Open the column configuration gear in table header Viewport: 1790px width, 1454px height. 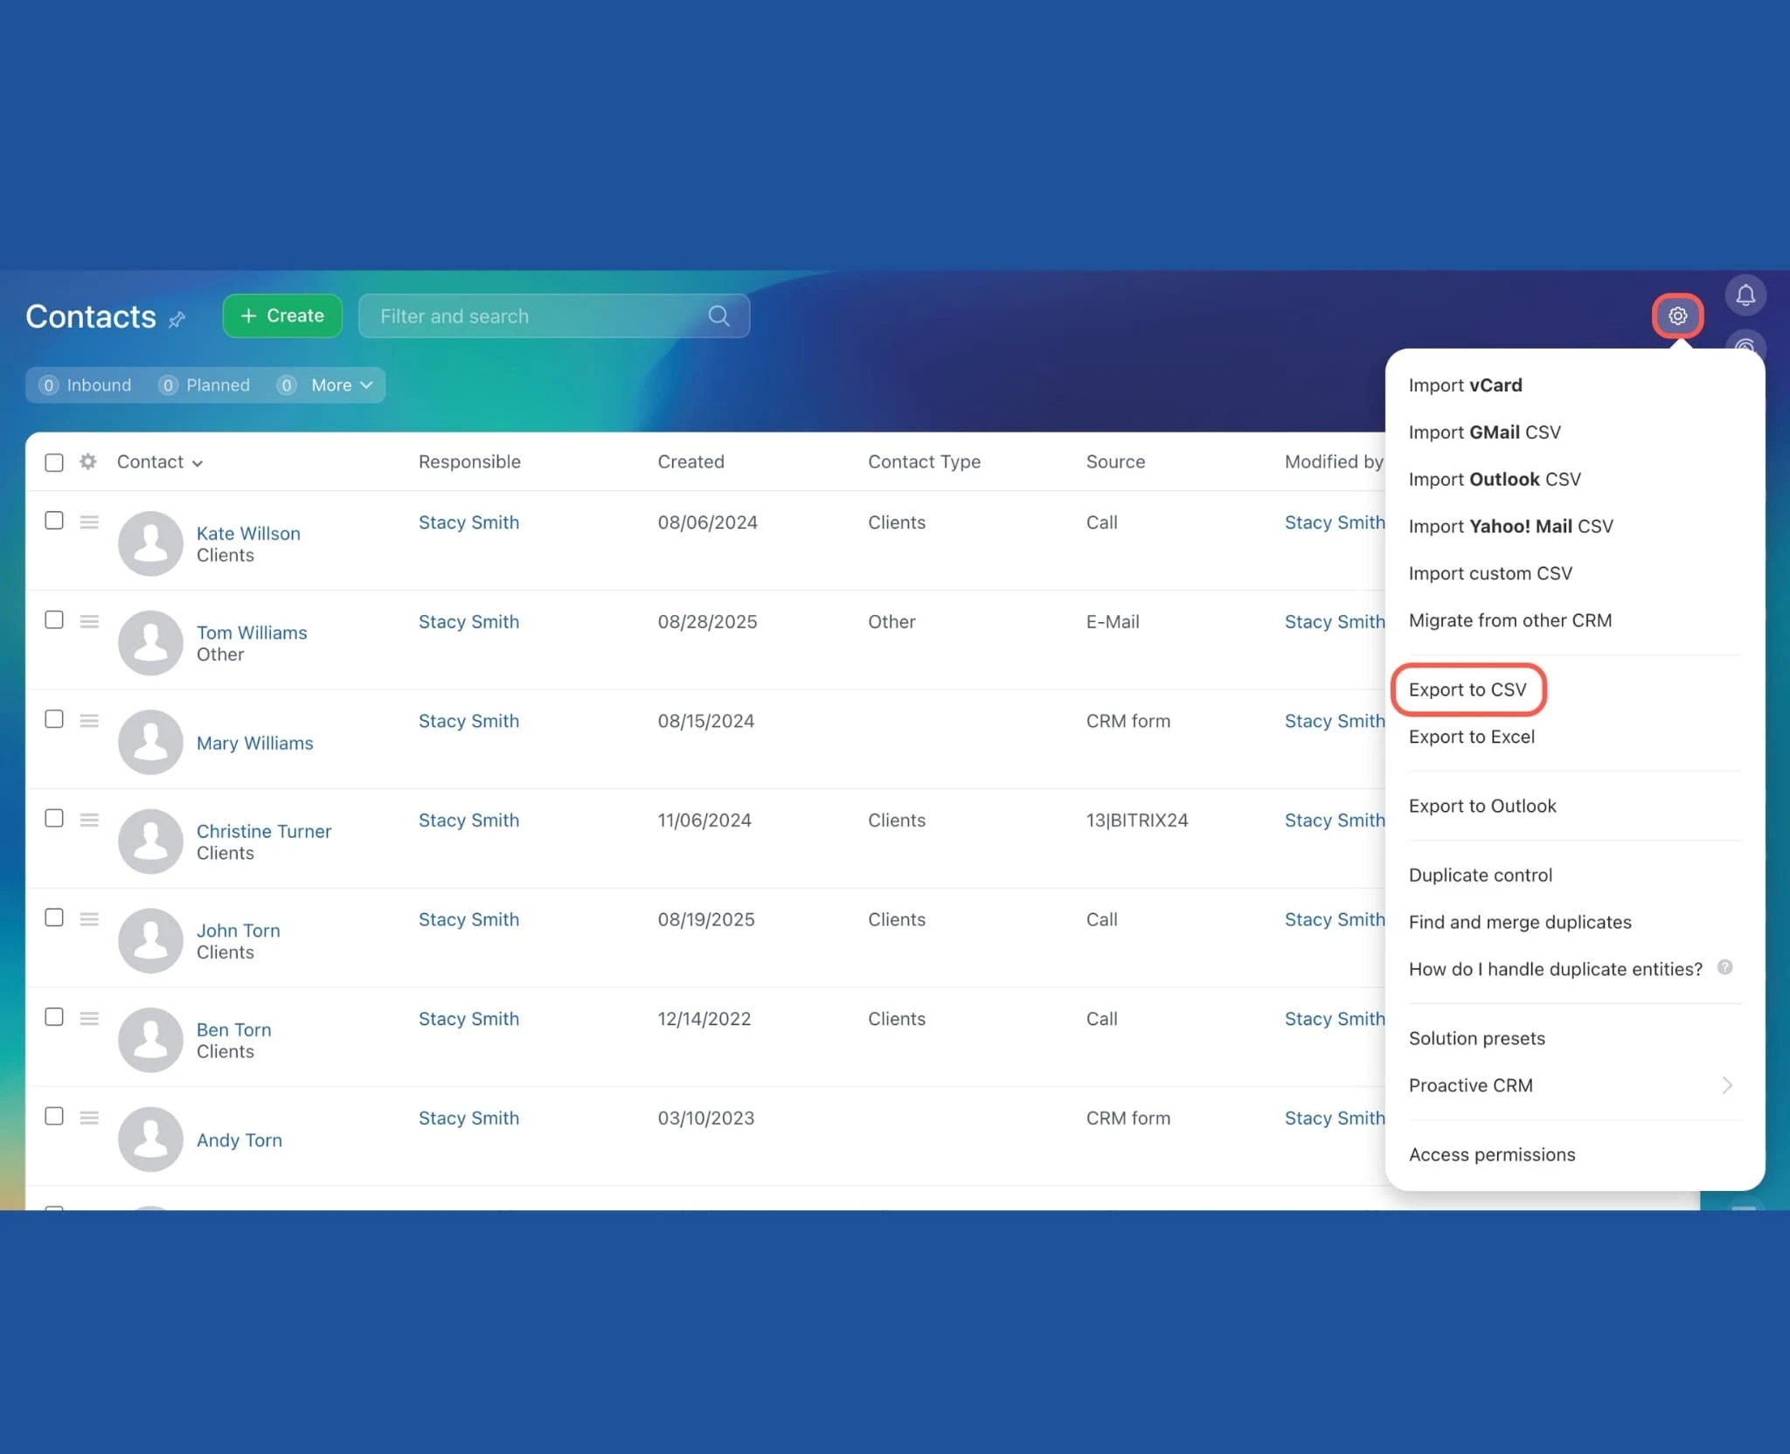(x=87, y=461)
